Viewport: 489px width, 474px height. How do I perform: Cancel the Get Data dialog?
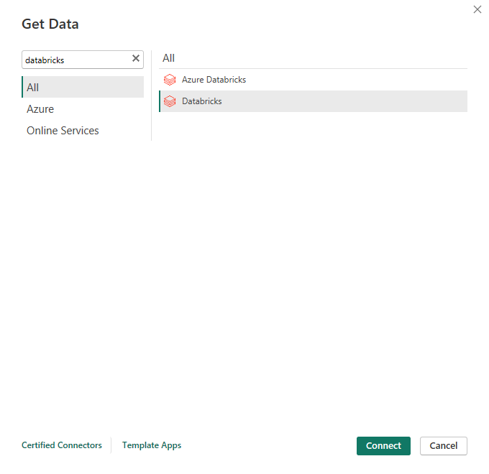tap(444, 446)
